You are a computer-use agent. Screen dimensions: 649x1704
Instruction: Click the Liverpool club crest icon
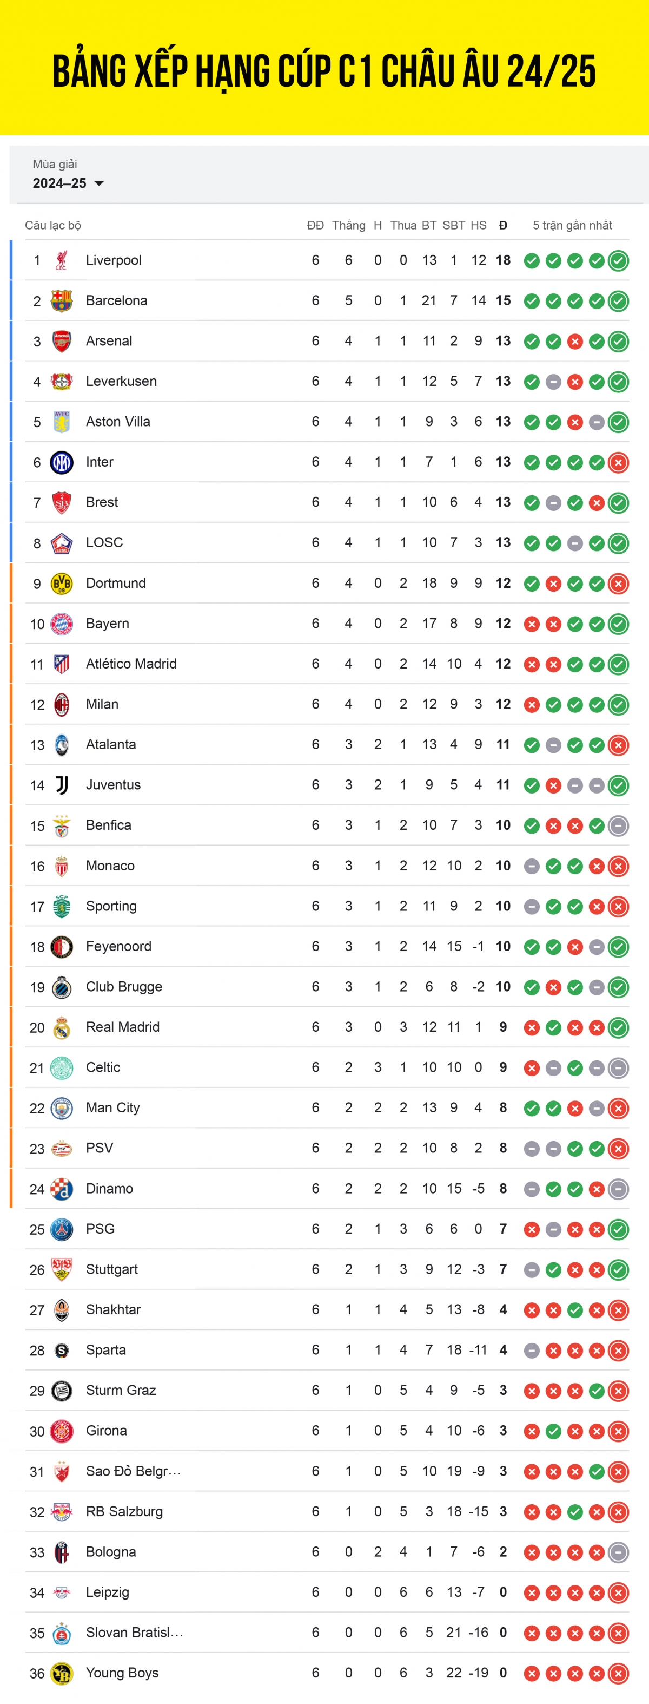tap(62, 260)
